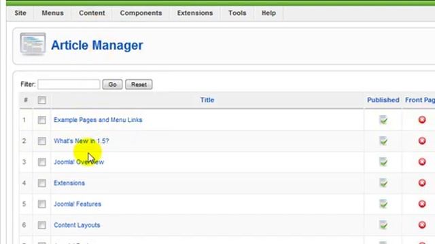Viewport: 435px width, 244px height.
Task: Click the Article Manager header icon
Action: pos(33,44)
